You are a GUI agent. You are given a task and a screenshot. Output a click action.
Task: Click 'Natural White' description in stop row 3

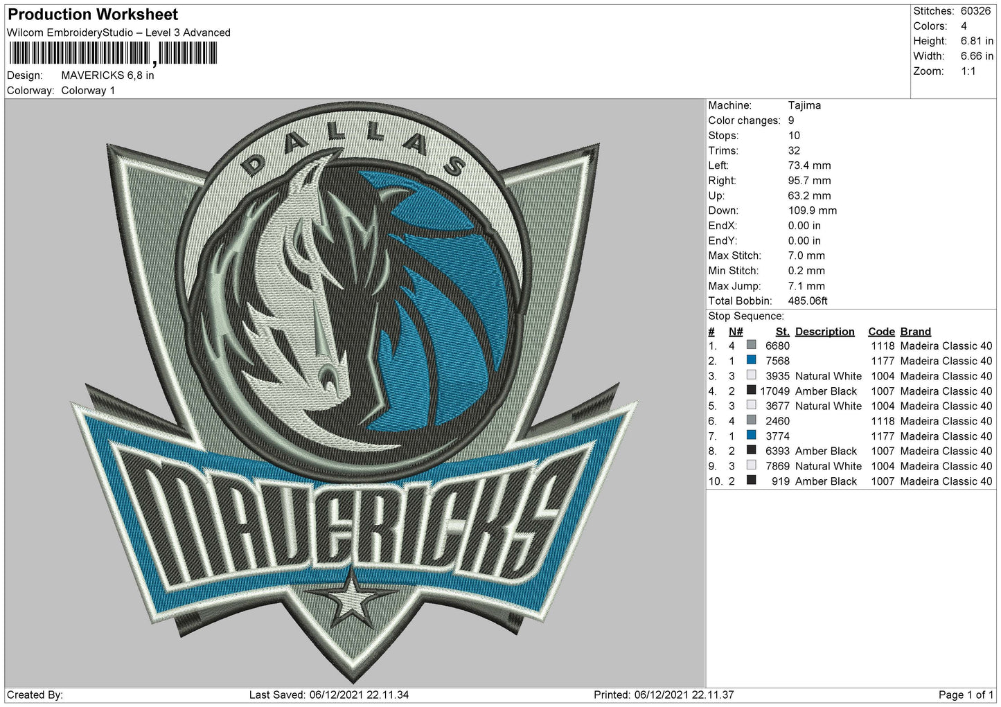828,376
